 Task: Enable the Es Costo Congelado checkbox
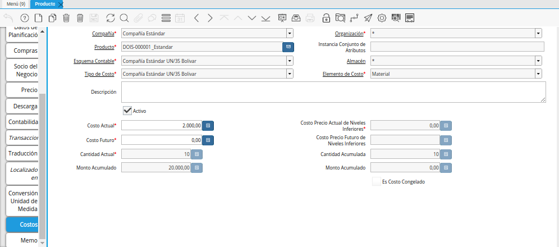376,181
